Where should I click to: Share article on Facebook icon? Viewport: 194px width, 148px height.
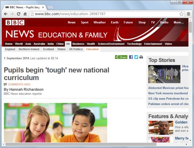click(131, 57)
